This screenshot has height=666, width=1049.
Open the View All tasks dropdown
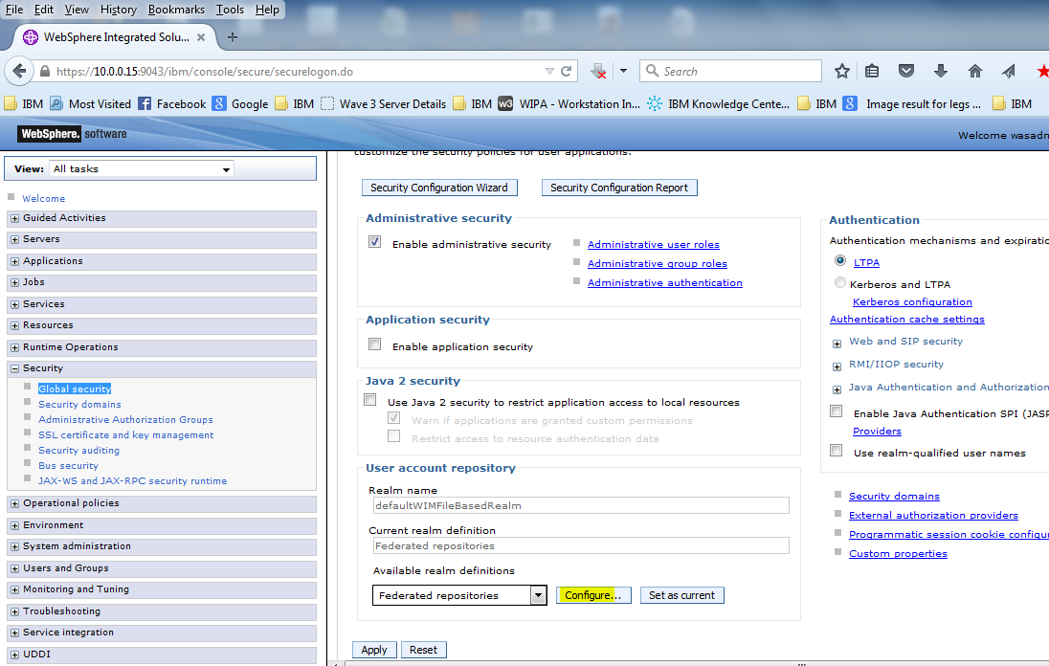[142, 169]
